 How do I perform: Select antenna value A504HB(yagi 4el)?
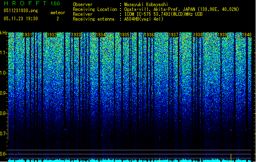(144, 19)
